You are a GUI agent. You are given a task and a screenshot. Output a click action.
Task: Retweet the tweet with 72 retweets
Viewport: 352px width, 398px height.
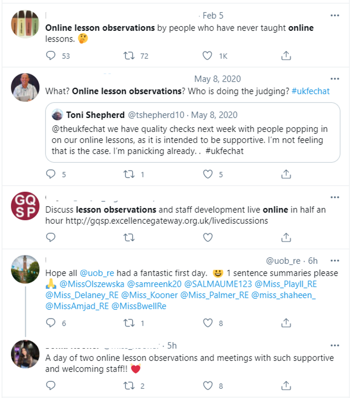click(x=129, y=56)
